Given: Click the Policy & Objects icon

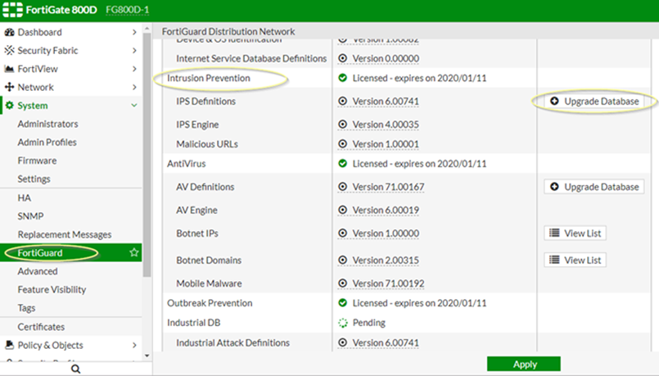Looking at the screenshot, I should tap(9, 346).
